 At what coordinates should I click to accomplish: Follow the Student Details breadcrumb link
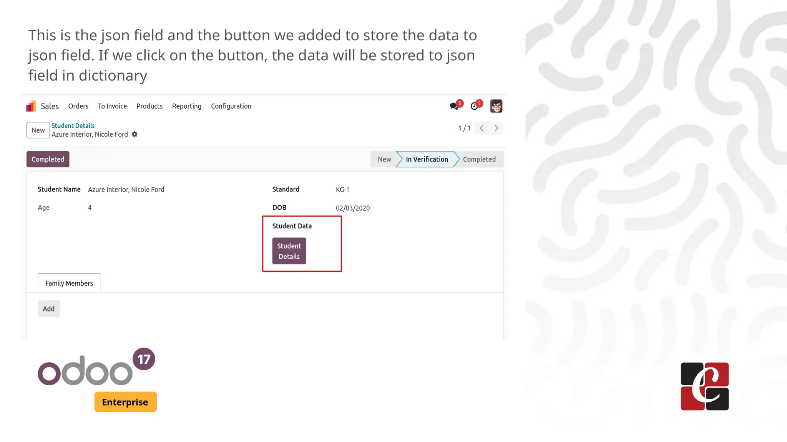(x=73, y=125)
